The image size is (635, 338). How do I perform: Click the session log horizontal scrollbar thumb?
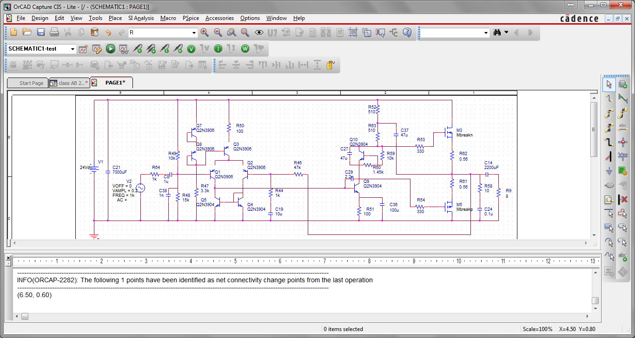[x=25, y=316]
